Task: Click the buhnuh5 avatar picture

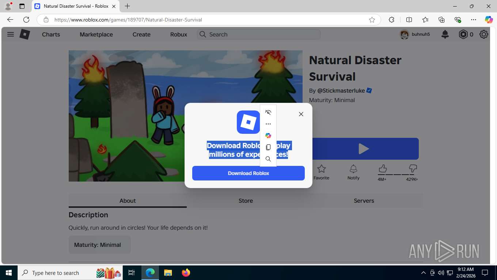Action: coord(404,34)
